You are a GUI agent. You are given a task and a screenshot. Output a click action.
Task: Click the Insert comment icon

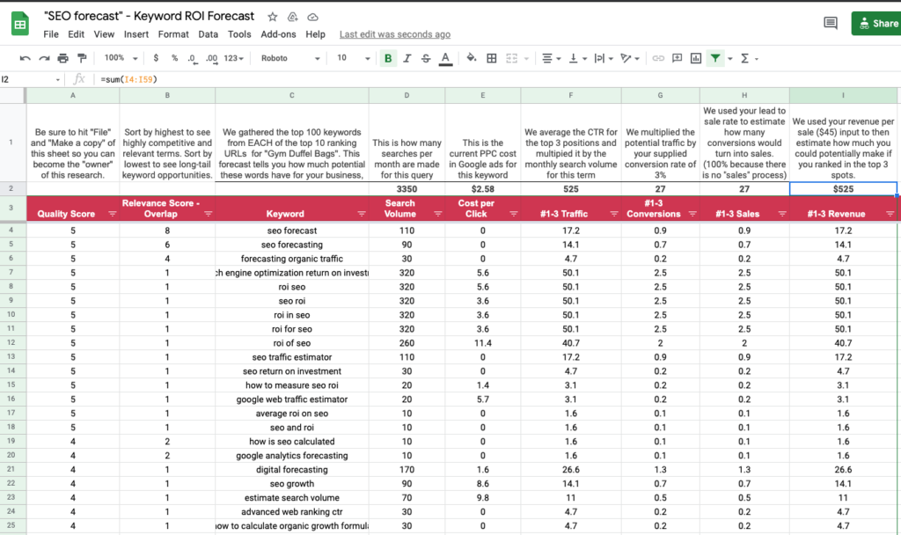point(677,58)
